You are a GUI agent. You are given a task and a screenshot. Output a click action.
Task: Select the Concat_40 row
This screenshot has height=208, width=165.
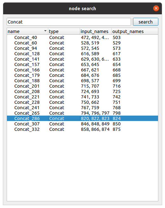tap(82, 37)
